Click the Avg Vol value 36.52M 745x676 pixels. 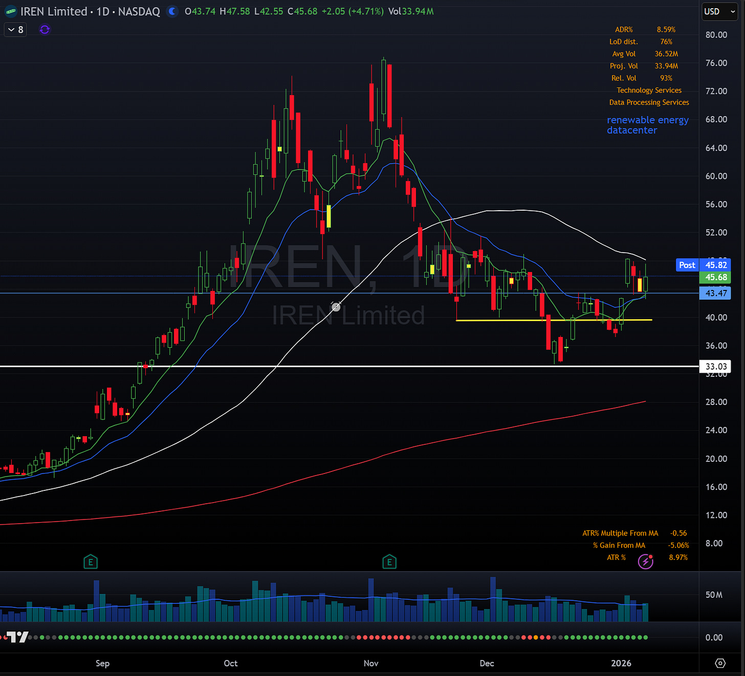[666, 54]
